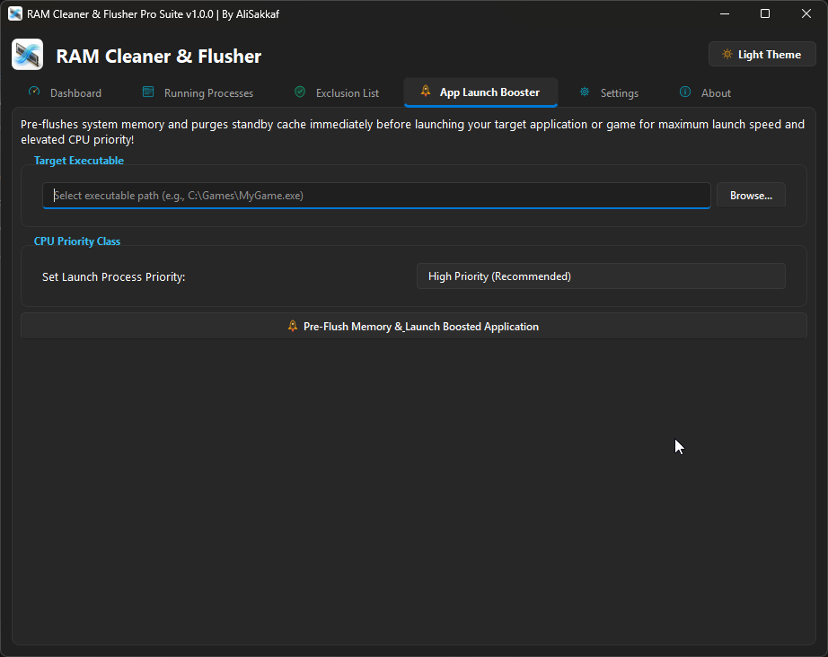Go to the Exclusion List tab

point(337,92)
